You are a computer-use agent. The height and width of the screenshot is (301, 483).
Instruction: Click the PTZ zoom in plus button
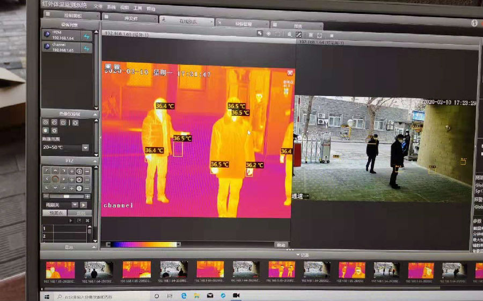click(x=71, y=171)
